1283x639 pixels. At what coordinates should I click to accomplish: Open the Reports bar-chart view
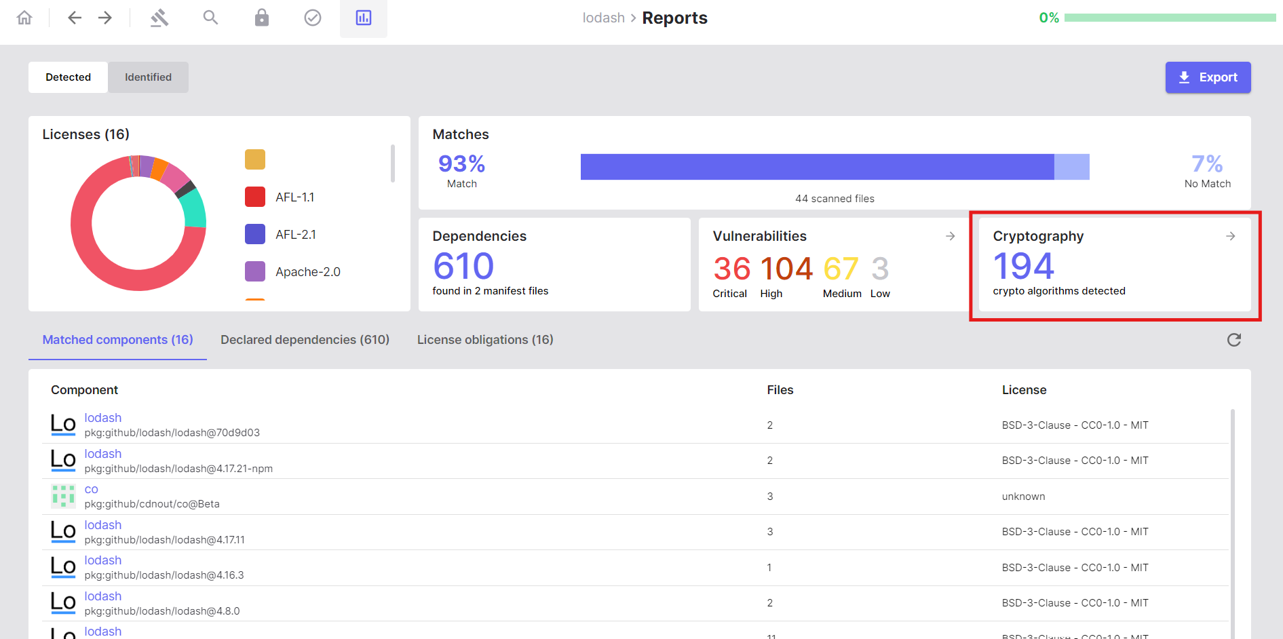363,18
